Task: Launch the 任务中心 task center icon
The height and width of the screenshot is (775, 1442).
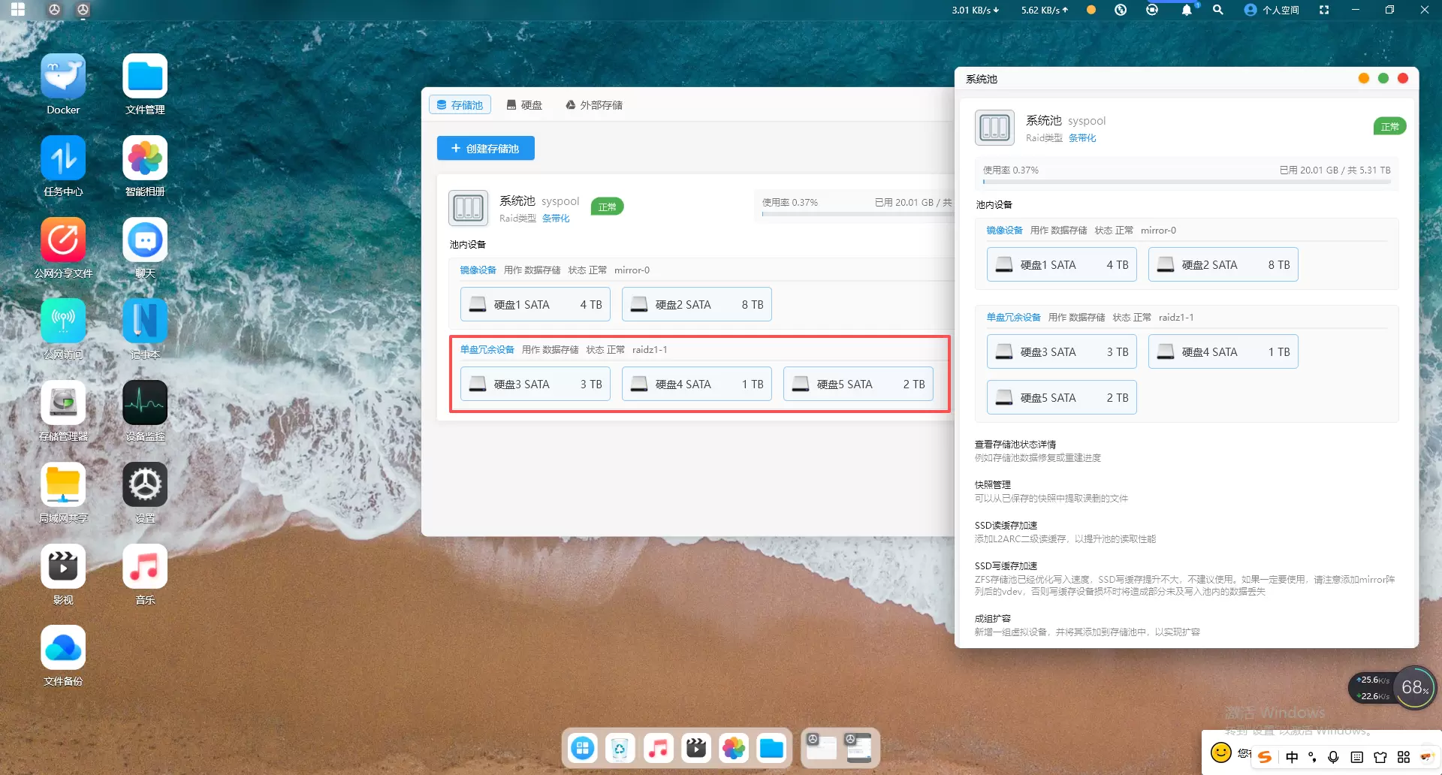Action: click(x=63, y=158)
